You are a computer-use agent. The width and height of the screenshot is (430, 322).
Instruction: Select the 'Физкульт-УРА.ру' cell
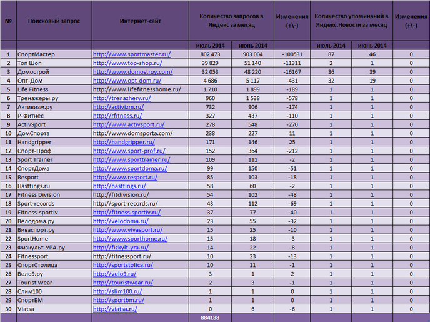pyautogui.click(x=54, y=248)
